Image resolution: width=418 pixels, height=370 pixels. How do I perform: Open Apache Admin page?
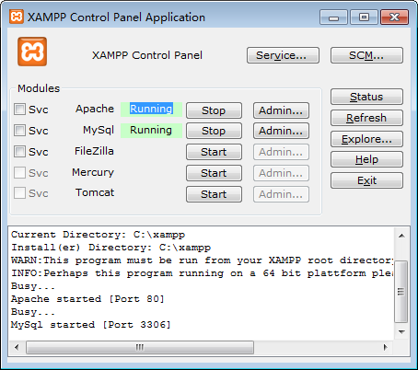(281, 110)
